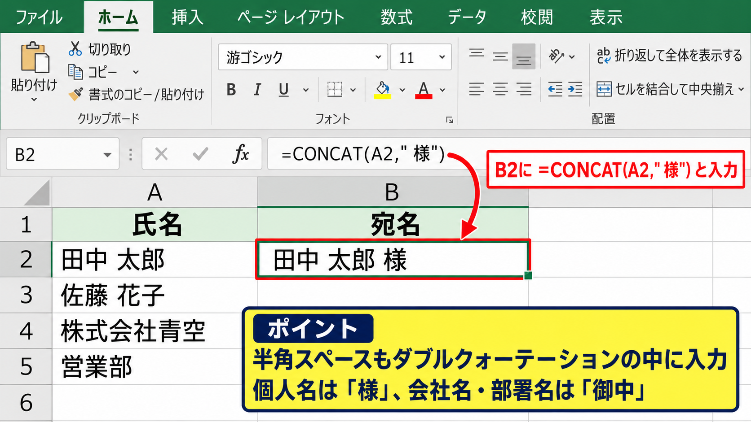Align text right icon
This screenshot has width=751, height=422.
[x=524, y=89]
